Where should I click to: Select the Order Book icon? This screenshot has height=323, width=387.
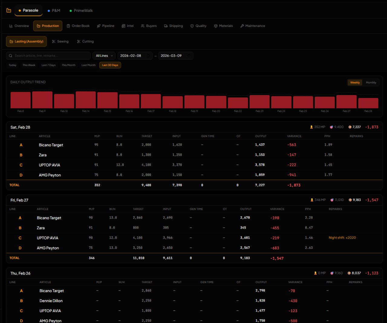(68, 26)
